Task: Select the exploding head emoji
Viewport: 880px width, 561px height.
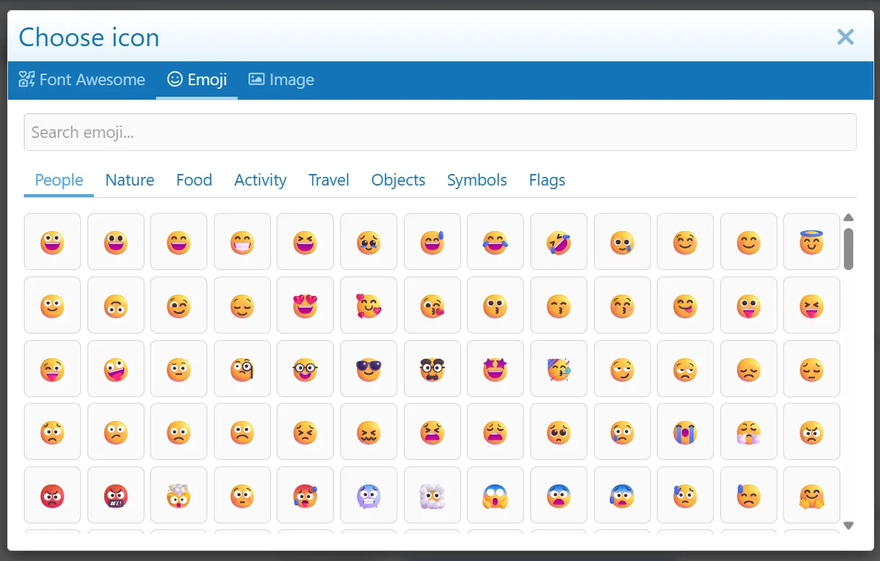Action: [178, 495]
